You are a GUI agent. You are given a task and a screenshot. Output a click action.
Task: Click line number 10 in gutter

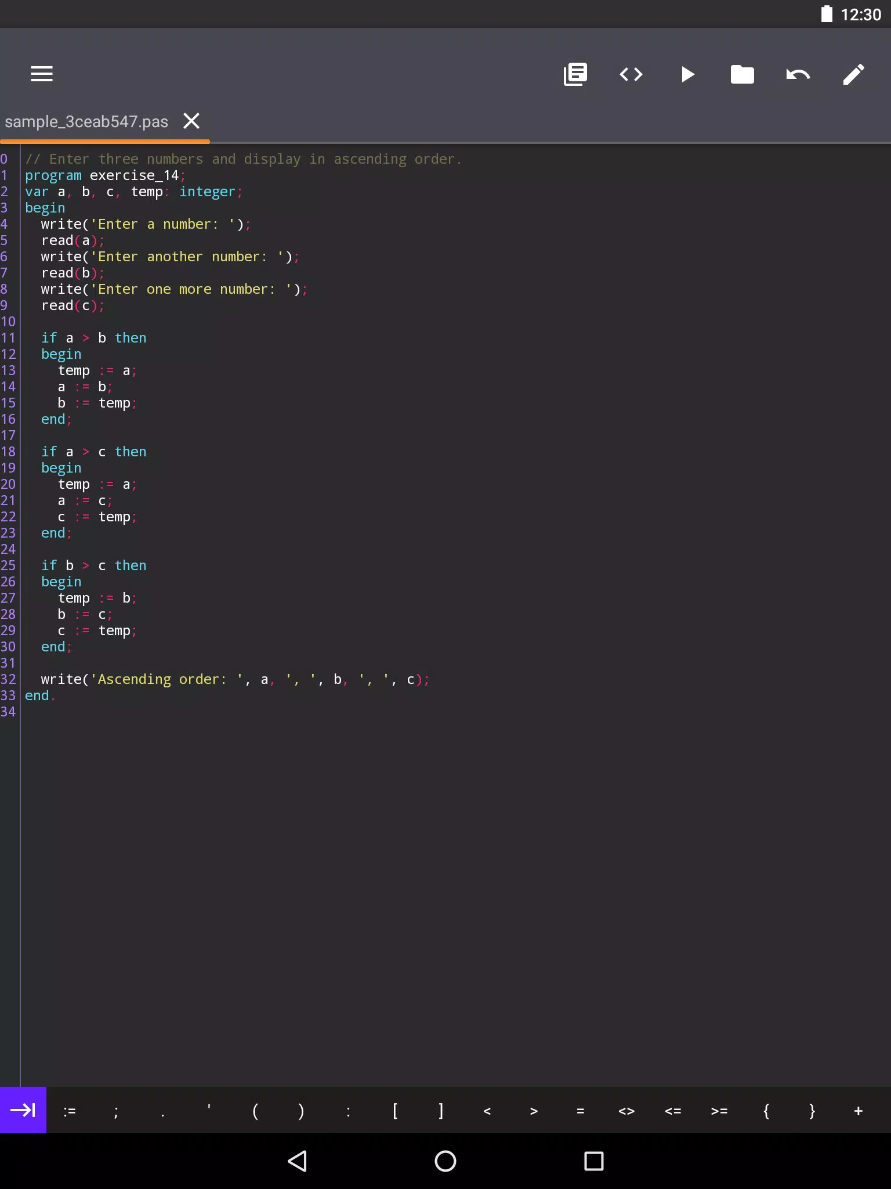coord(8,322)
